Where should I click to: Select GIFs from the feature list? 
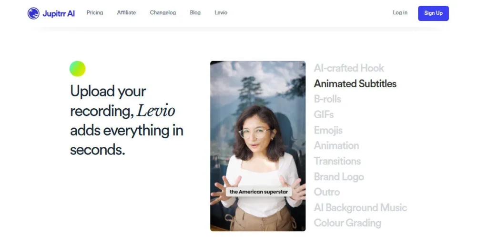pos(324,115)
